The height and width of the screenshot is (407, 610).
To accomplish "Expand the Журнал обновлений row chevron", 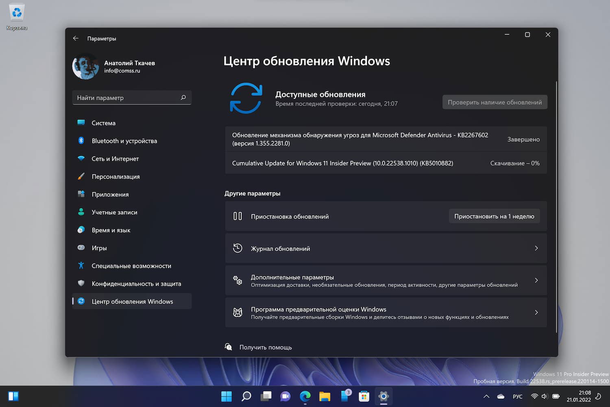I will coord(536,248).
